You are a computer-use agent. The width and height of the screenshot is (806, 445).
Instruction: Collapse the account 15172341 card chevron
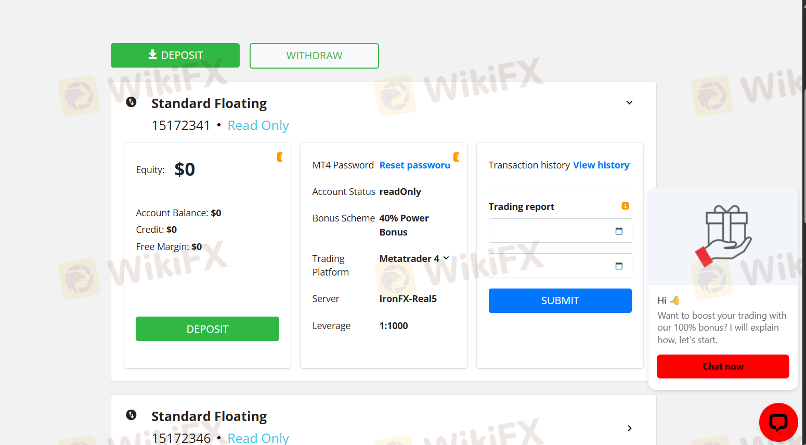point(629,102)
